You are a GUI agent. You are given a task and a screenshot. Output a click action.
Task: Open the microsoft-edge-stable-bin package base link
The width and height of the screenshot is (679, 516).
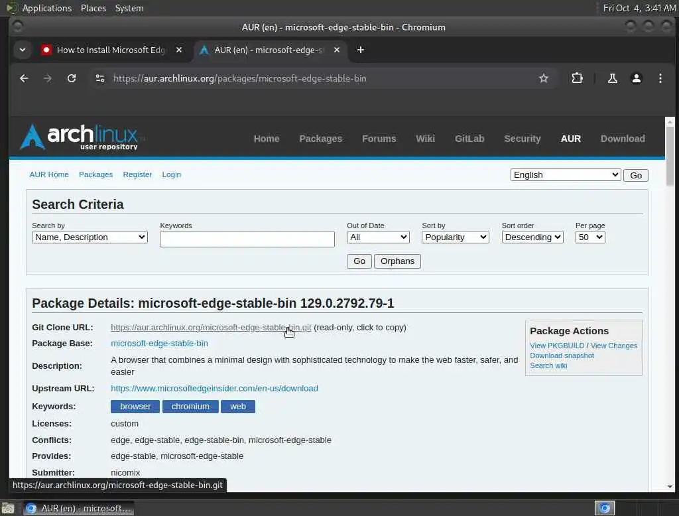pos(159,343)
